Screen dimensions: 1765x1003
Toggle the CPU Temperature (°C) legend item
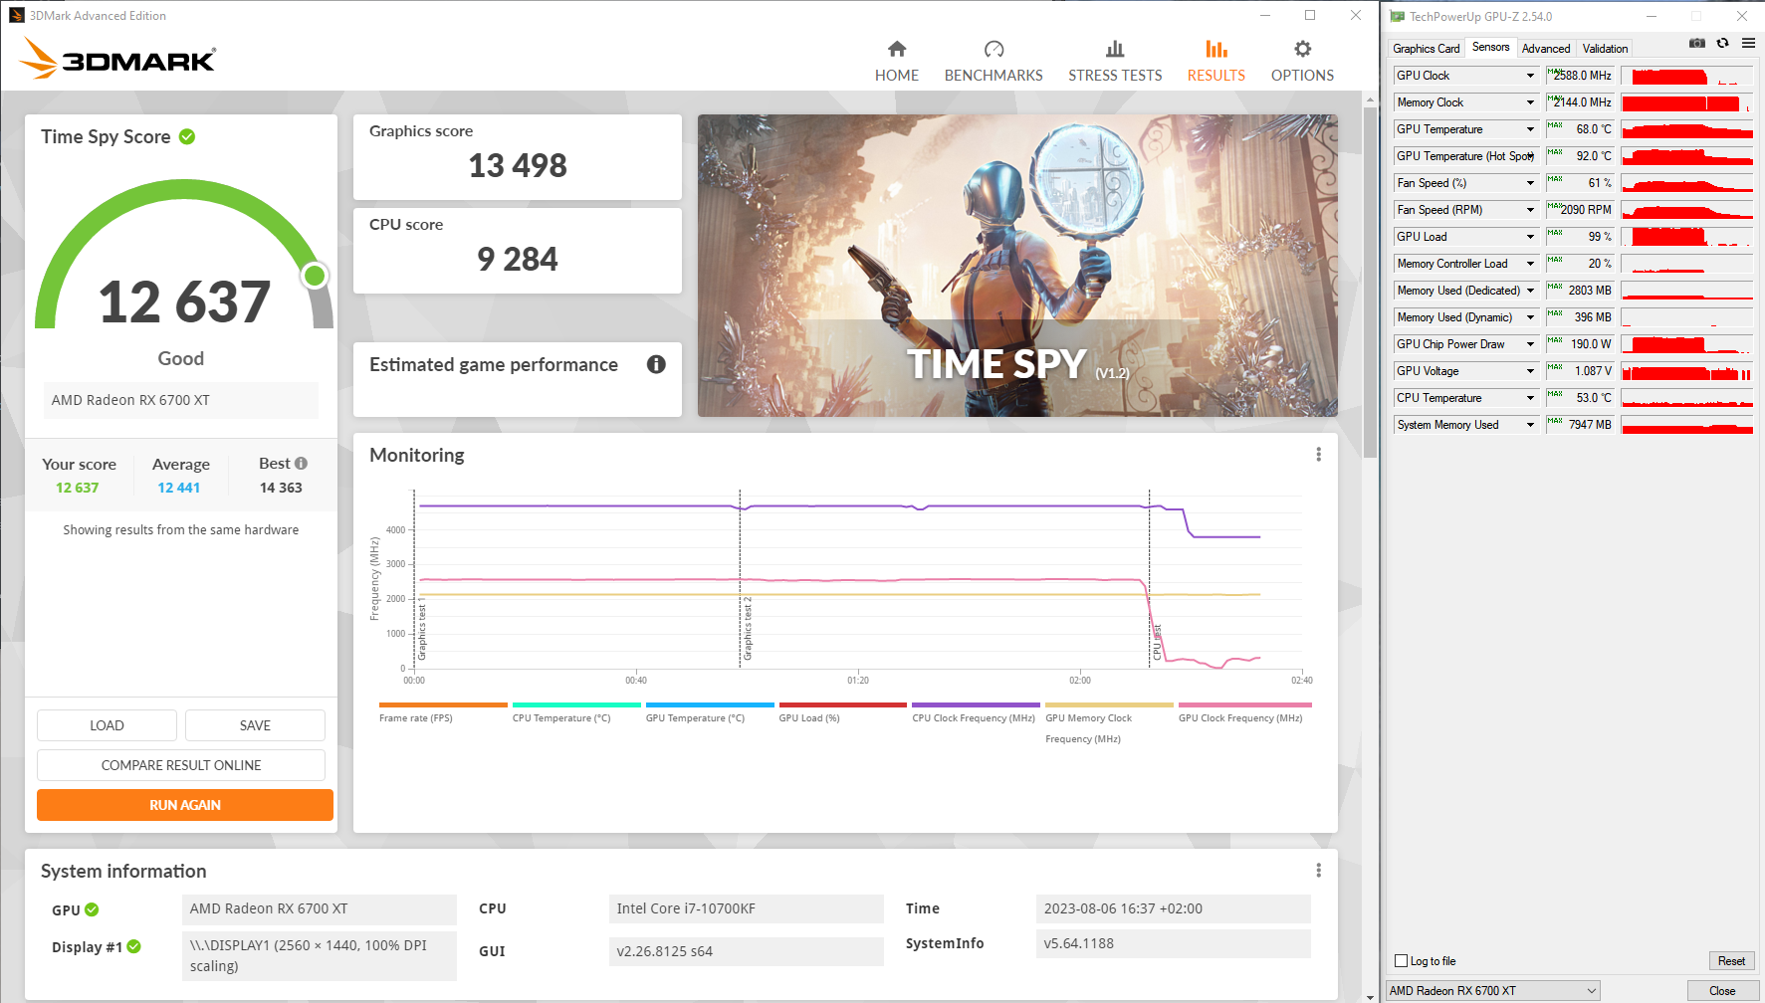click(x=576, y=712)
